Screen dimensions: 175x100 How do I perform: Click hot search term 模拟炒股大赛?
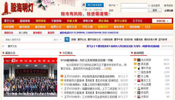pyautogui.click(x=151, y=40)
